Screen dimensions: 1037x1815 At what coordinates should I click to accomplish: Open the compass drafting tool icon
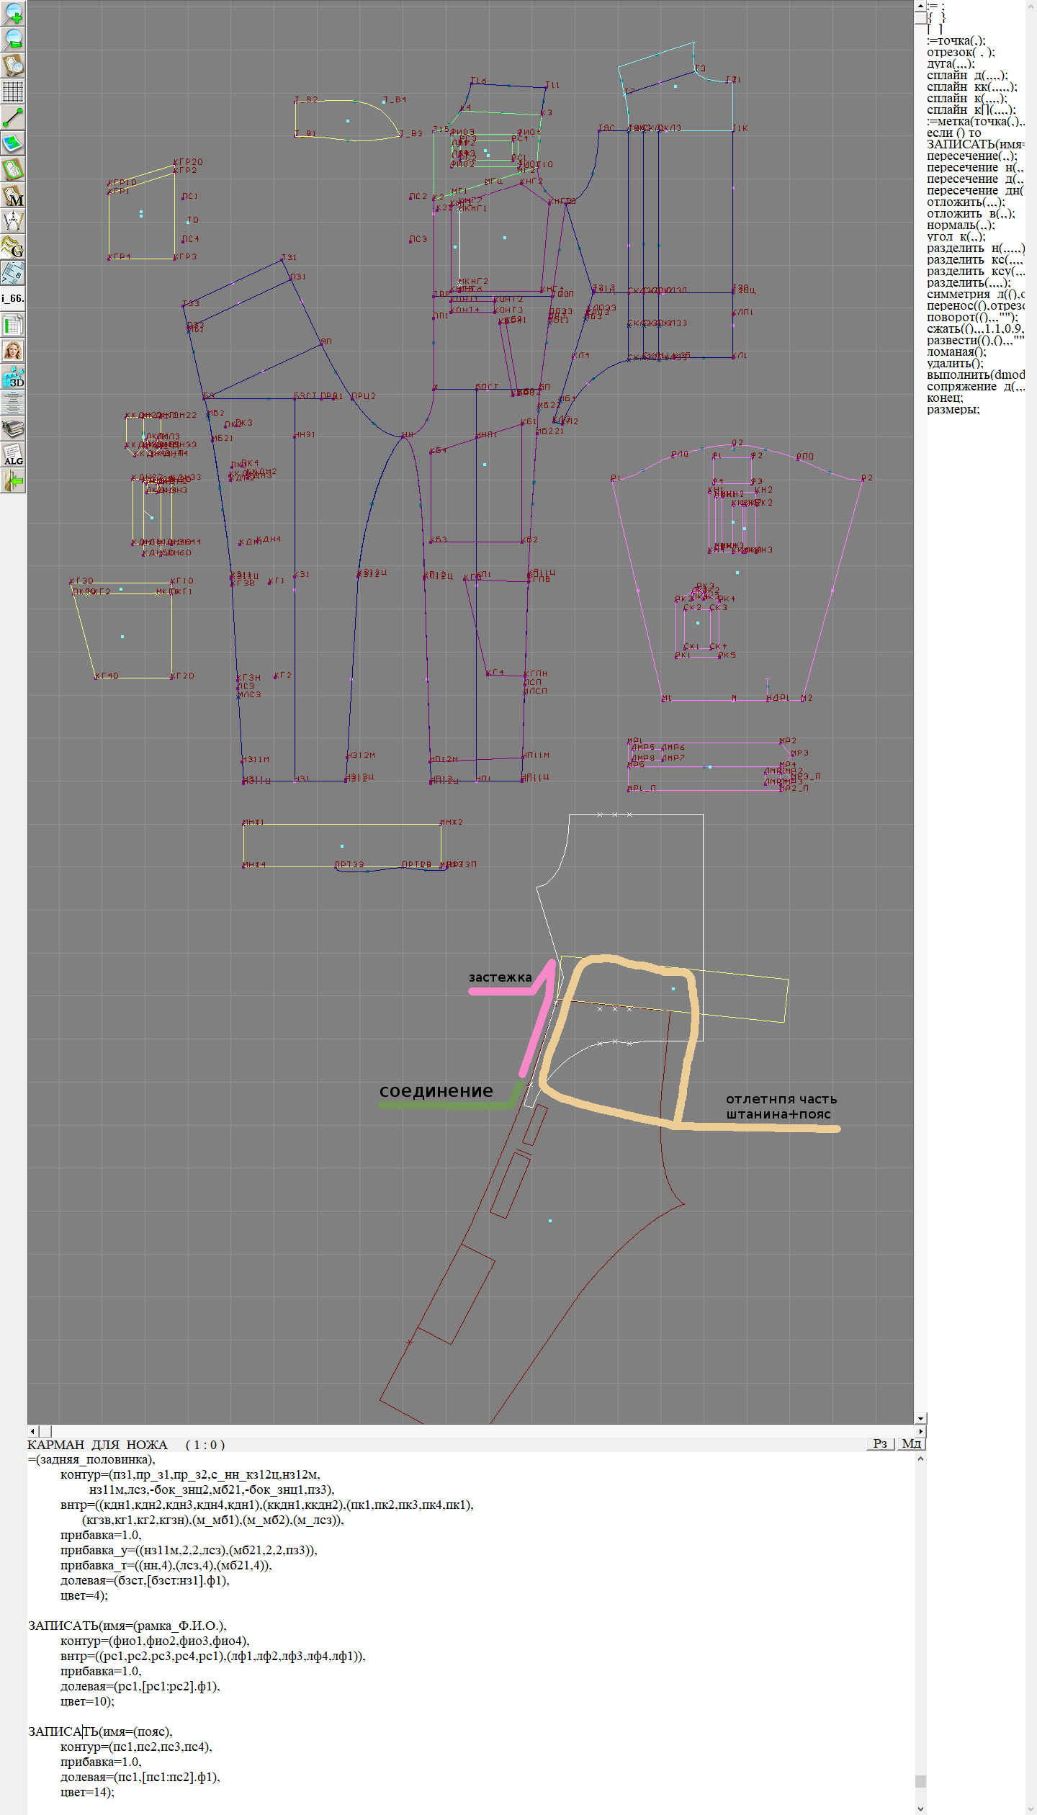click(13, 221)
